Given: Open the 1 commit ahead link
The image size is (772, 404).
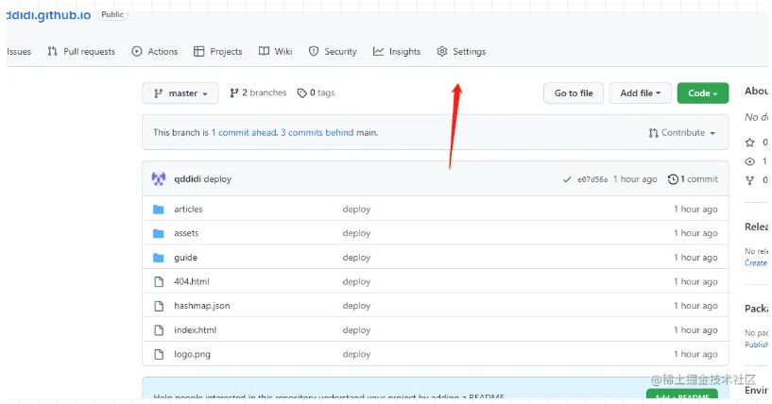Looking at the screenshot, I should click(x=244, y=132).
